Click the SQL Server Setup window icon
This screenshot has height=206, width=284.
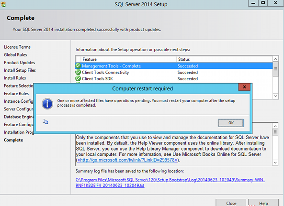3,4
